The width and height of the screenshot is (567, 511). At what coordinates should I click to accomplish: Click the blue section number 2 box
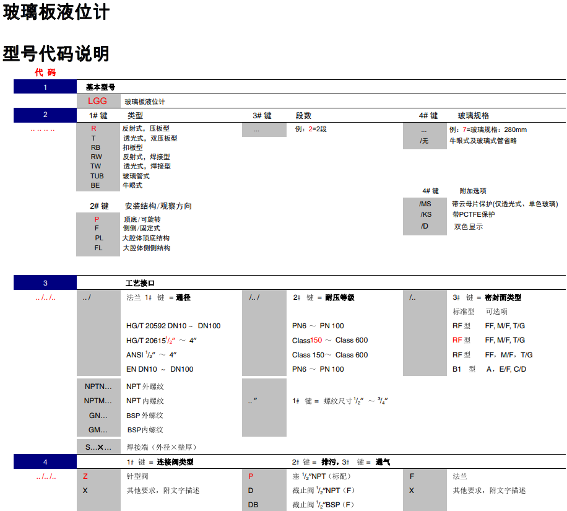[x=45, y=115]
